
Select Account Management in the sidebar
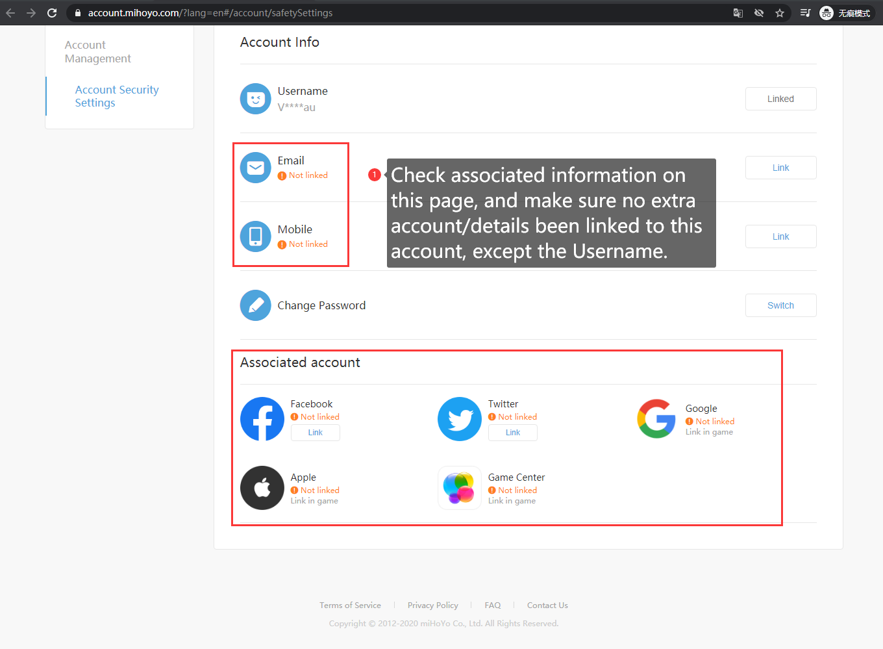[x=98, y=52]
